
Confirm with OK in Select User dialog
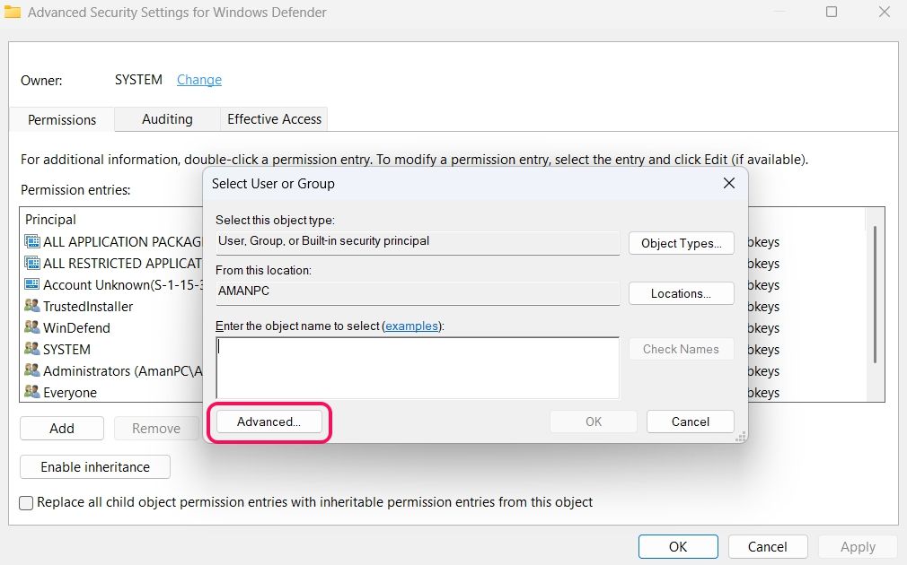594,422
